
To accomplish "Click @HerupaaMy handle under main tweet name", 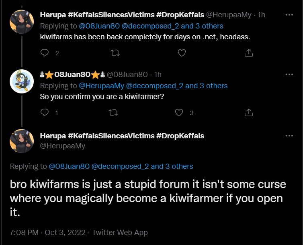I will point(63,146).
